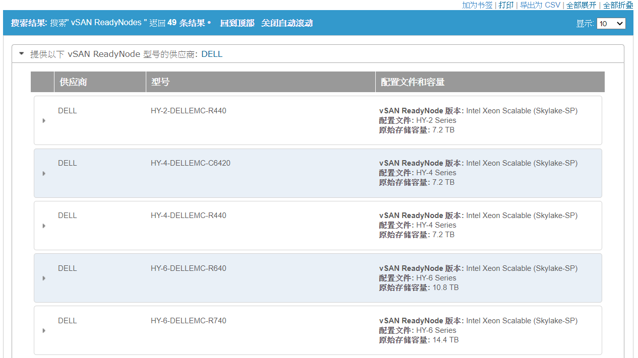Viewport: 638px width, 358px height.
Task: Click the DELL vendor name link in header
Action: (212, 54)
